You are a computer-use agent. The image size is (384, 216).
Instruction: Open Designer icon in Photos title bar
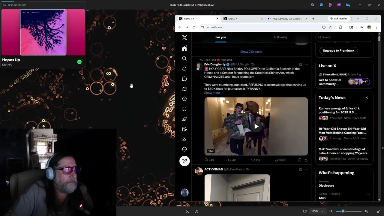click(330, 5)
